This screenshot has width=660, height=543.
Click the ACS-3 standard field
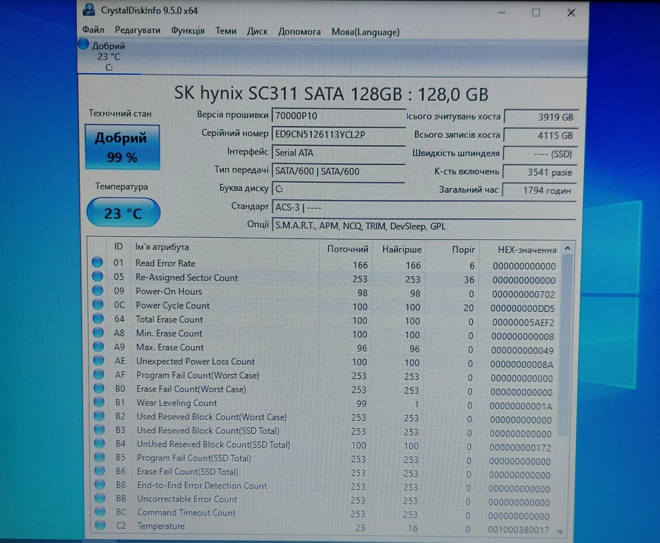coord(424,207)
